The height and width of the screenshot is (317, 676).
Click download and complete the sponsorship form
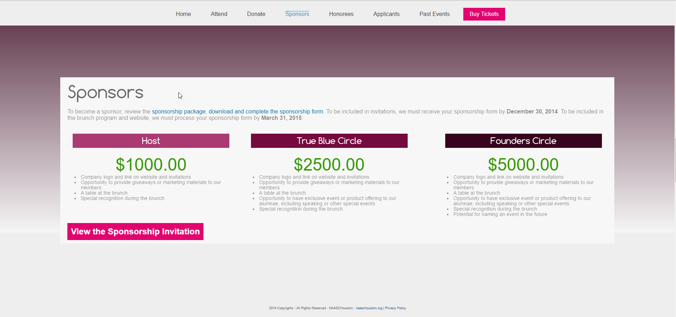(266, 112)
